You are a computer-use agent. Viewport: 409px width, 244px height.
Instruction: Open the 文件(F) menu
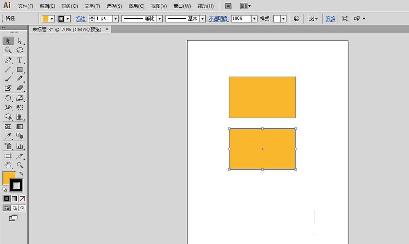[25, 6]
